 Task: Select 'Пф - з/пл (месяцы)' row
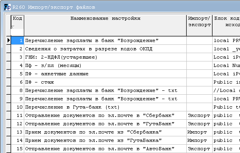[x=105, y=65]
